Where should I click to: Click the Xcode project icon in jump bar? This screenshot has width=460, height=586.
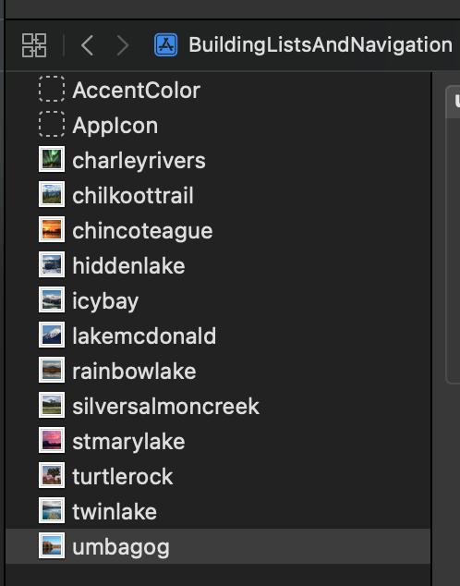coord(165,45)
